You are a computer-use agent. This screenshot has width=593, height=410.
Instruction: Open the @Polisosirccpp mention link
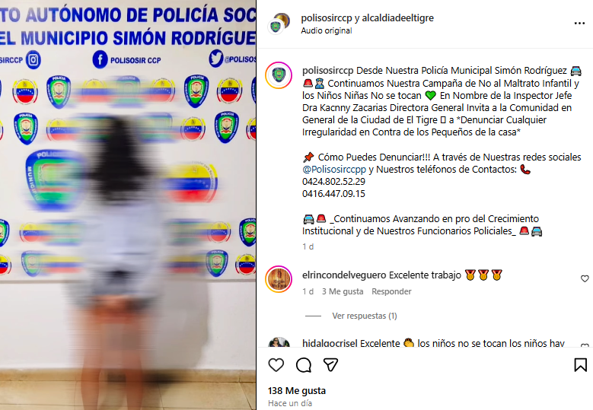(334, 170)
